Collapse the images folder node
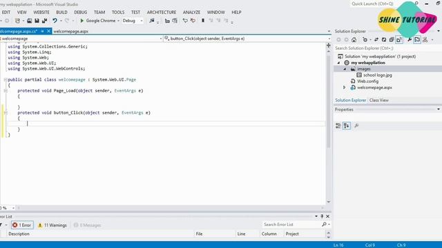Viewport: 442px width, 248px height. 345,69
